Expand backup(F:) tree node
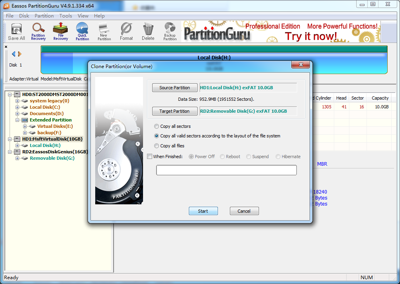Viewport: 400px width, 284px height. (x=25, y=133)
